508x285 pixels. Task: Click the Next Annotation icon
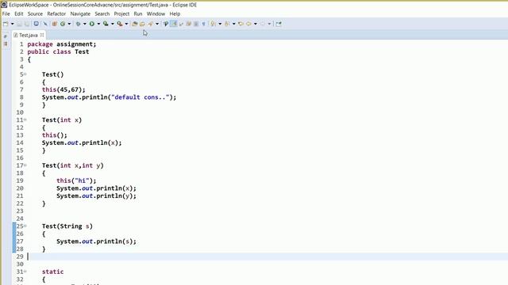pyautogui.click(x=213, y=24)
